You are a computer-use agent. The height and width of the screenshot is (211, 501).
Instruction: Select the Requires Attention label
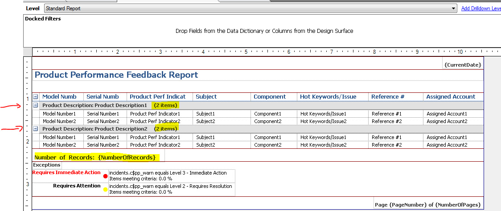(x=77, y=186)
